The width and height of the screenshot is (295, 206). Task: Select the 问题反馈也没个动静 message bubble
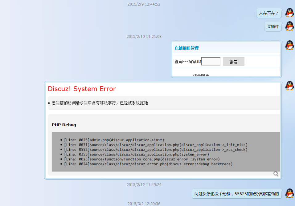pyautogui.click(x=236, y=194)
